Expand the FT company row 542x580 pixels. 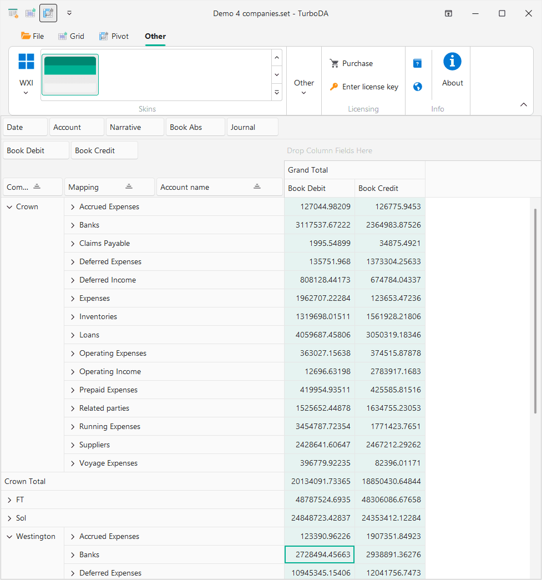tap(9, 500)
